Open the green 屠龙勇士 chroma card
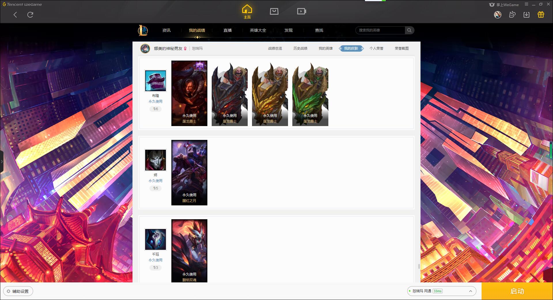The image size is (553, 300). pos(310,93)
